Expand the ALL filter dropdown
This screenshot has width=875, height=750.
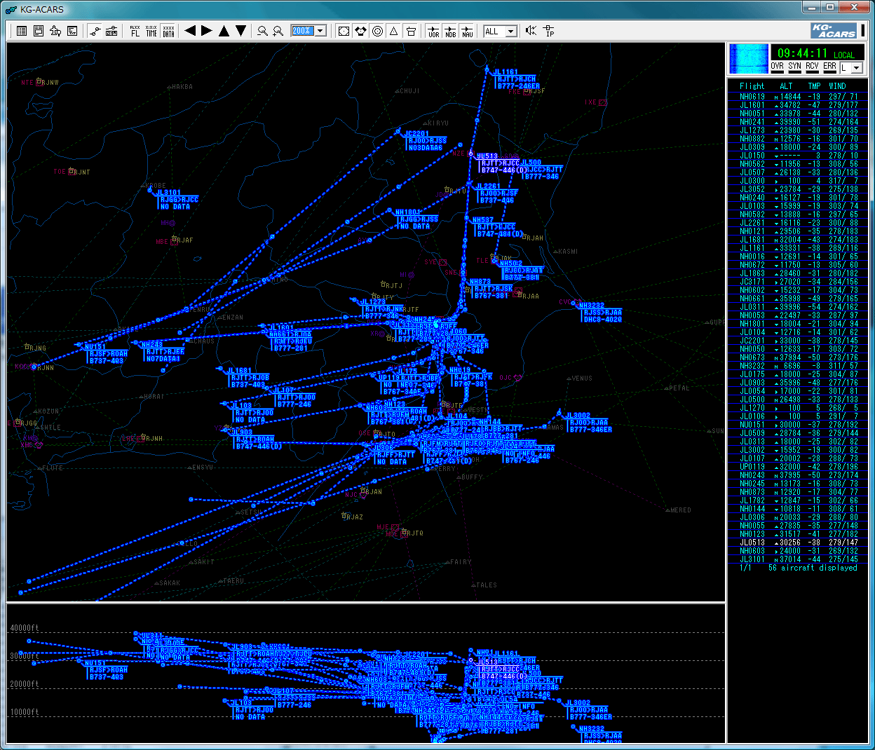511,32
